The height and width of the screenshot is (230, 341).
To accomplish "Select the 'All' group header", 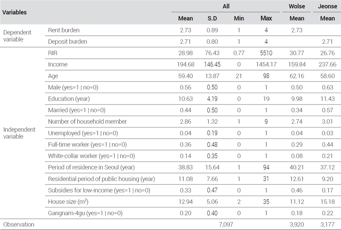I will coord(226,7).
